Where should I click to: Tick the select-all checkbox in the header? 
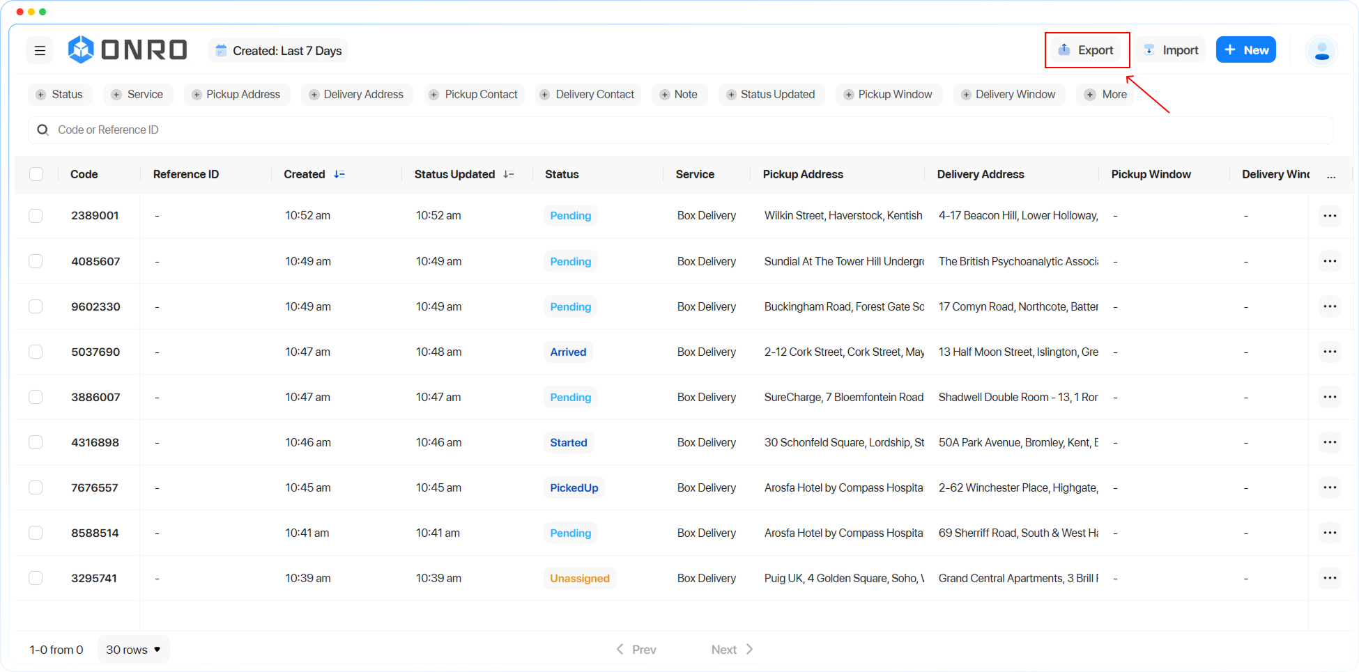pyautogui.click(x=36, y=174)
